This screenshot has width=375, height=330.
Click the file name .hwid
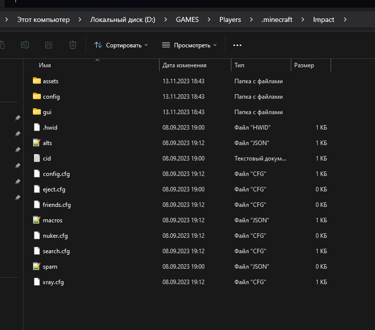click(50, 128)
